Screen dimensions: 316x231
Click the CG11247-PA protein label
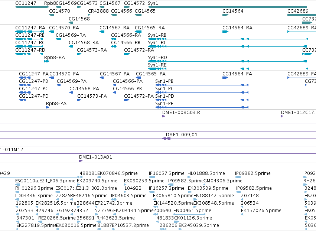point(34,74)
